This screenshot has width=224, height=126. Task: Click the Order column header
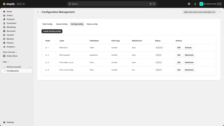(48, 41)
